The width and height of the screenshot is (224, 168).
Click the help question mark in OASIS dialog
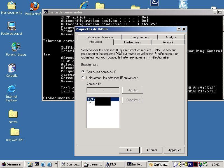(179, 29)
